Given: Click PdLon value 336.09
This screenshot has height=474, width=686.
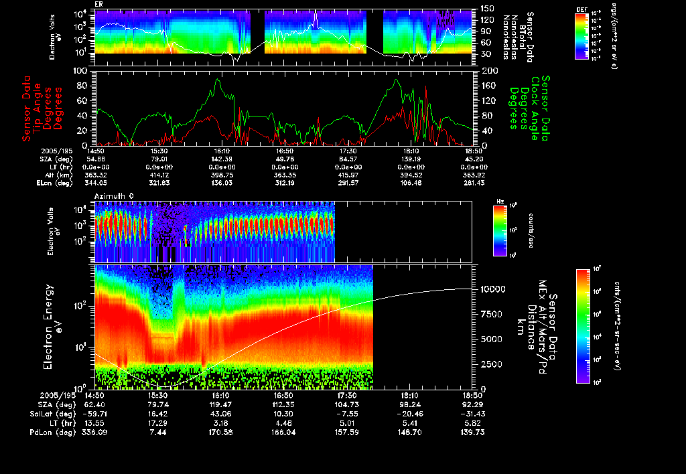Looking at the screenshot, I should tap(95, 432).
